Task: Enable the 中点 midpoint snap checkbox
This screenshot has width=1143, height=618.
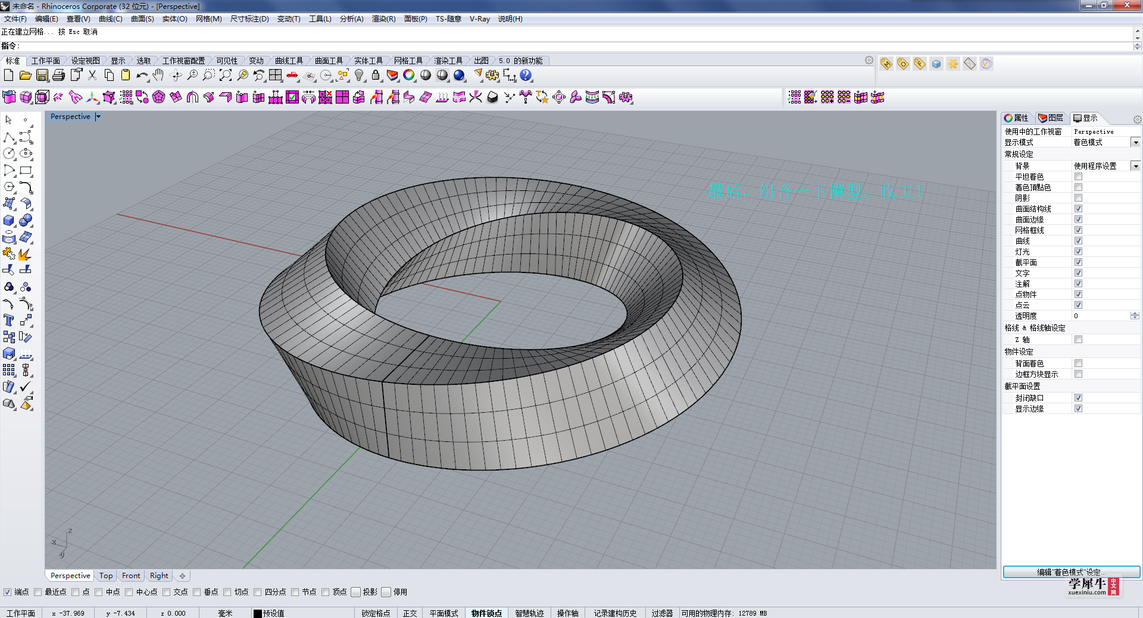Action: tap(99, 592)
